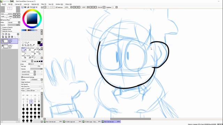Select the Brush tool
The image size is (223, 125).
[33, 49]
